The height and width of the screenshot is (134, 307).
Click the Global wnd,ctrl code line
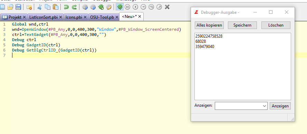tap(30, 25)
